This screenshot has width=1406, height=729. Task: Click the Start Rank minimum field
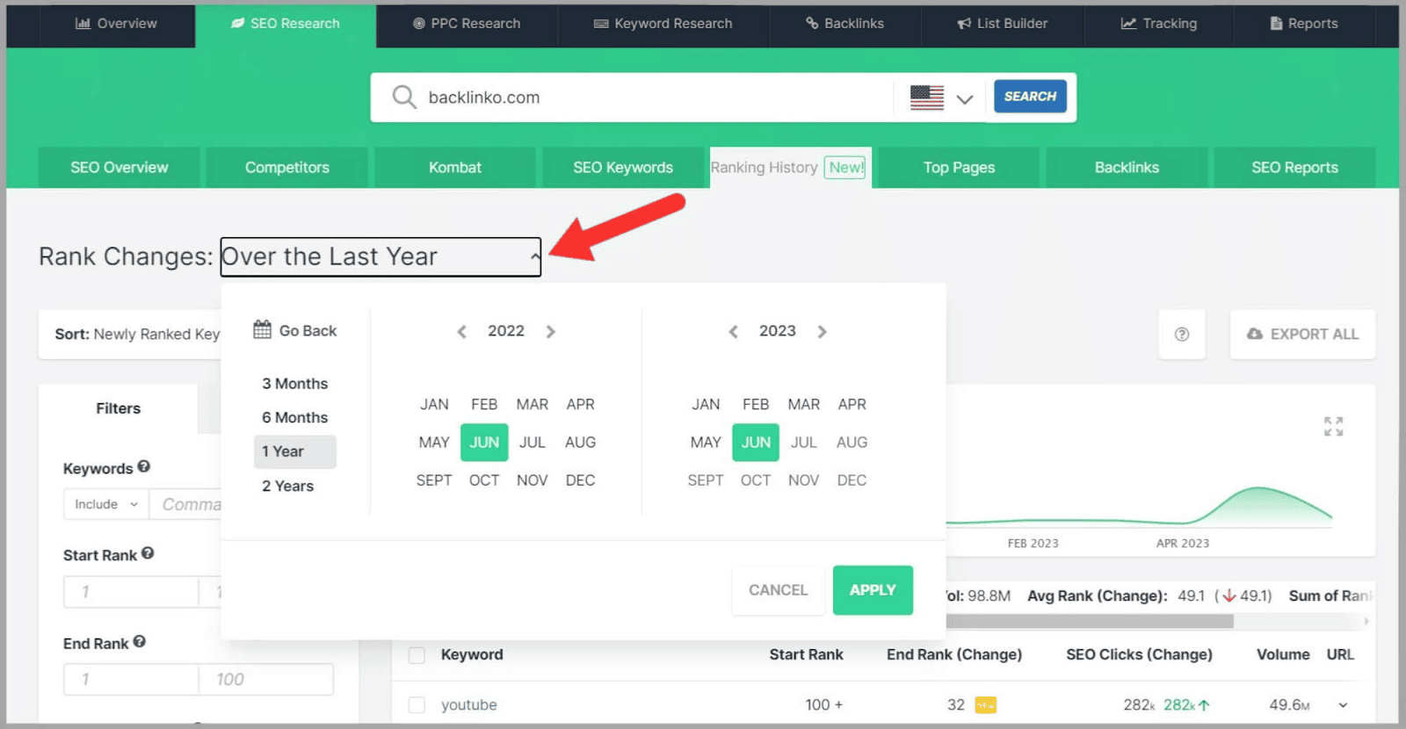click(131, 592)
